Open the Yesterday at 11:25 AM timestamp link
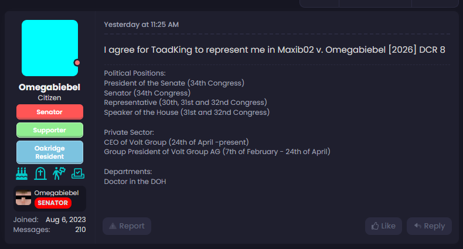Image resolution: width=463 pixels, height=249 pixels. coord(141,25)
